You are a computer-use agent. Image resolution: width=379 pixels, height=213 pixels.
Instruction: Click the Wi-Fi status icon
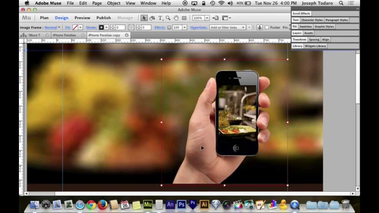click(x=221, y=3)
